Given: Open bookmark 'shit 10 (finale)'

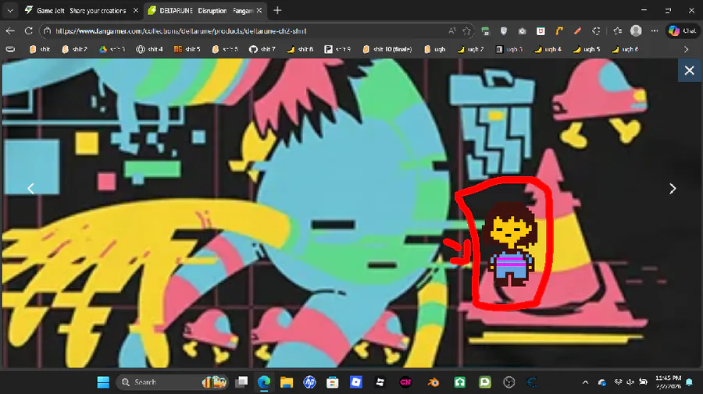Looking at the screenshot, I should [387, 49].
